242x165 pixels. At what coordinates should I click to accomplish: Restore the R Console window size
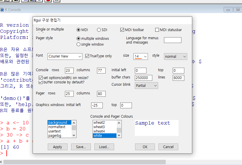(x=238, y=10)
